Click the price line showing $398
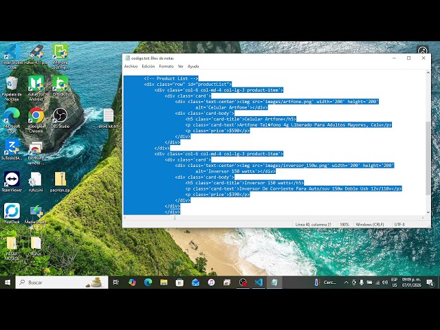The height and width of the screenshot is (330, 440). click(x=217, y=195)
